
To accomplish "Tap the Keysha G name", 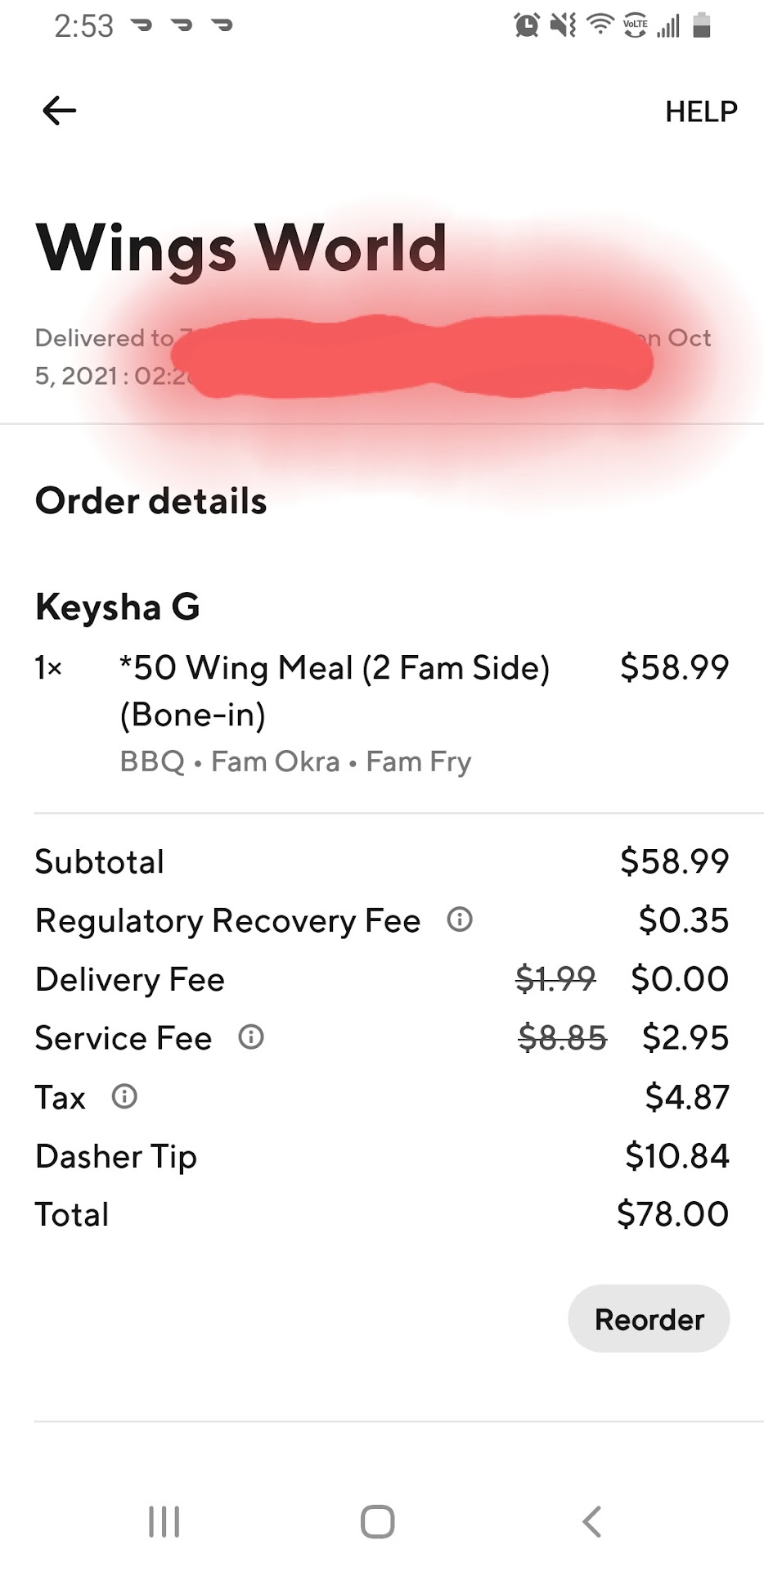I will (x=118, y=607).
